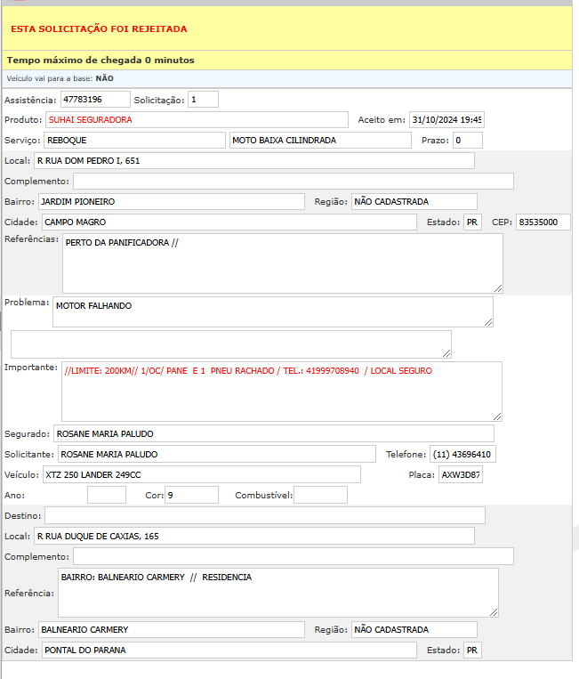Click the Cidade field with CAMPO MAGRO
Viewport: 579px width, 679px height.
tap(229, 222)
